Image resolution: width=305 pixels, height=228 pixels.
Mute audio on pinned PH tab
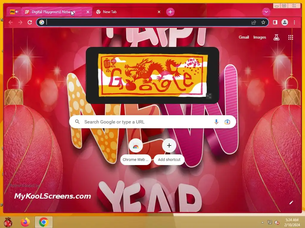click(x=17, y=12)
